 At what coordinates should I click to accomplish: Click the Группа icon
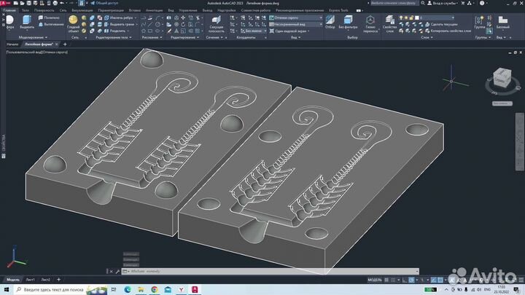click(480, 22)
